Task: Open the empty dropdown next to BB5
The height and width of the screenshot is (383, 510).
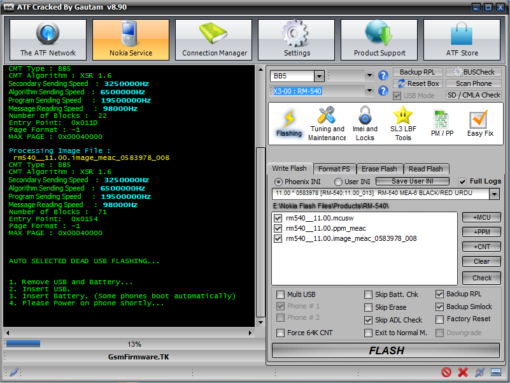Action: point(369,75)
